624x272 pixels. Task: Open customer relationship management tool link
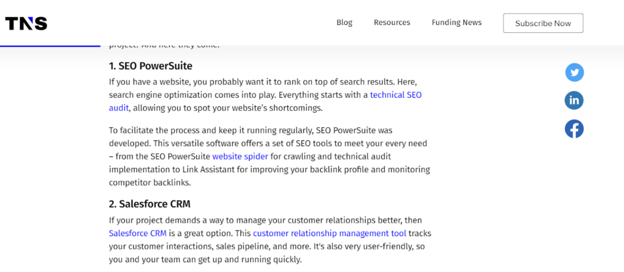(330, 233)
